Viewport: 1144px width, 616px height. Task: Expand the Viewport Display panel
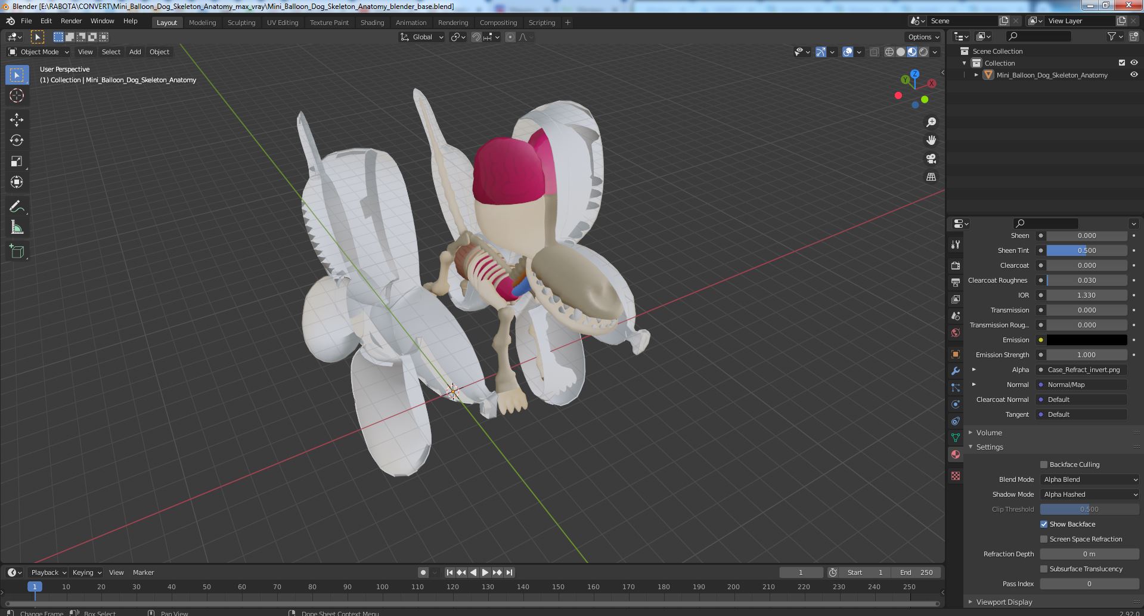coord(1004,602)
